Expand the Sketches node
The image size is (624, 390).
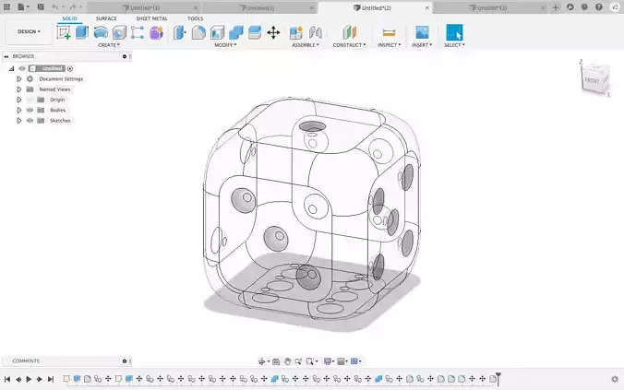(18, 121)
